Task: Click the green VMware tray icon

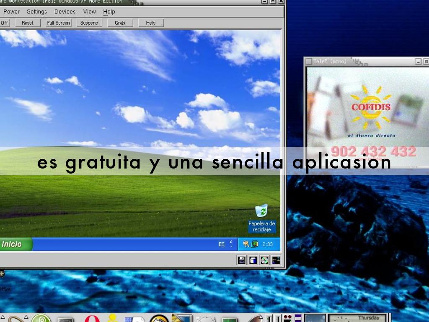Action: (x=254, y=244)
